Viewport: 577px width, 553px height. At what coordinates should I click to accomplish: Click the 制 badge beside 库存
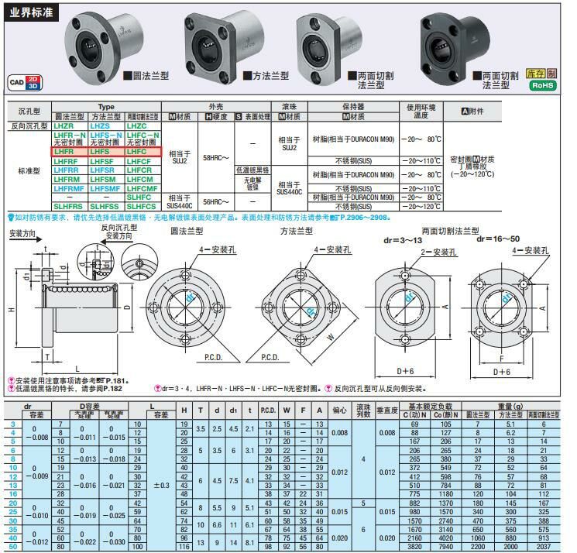pyautogui.click(x=551, y=74)
